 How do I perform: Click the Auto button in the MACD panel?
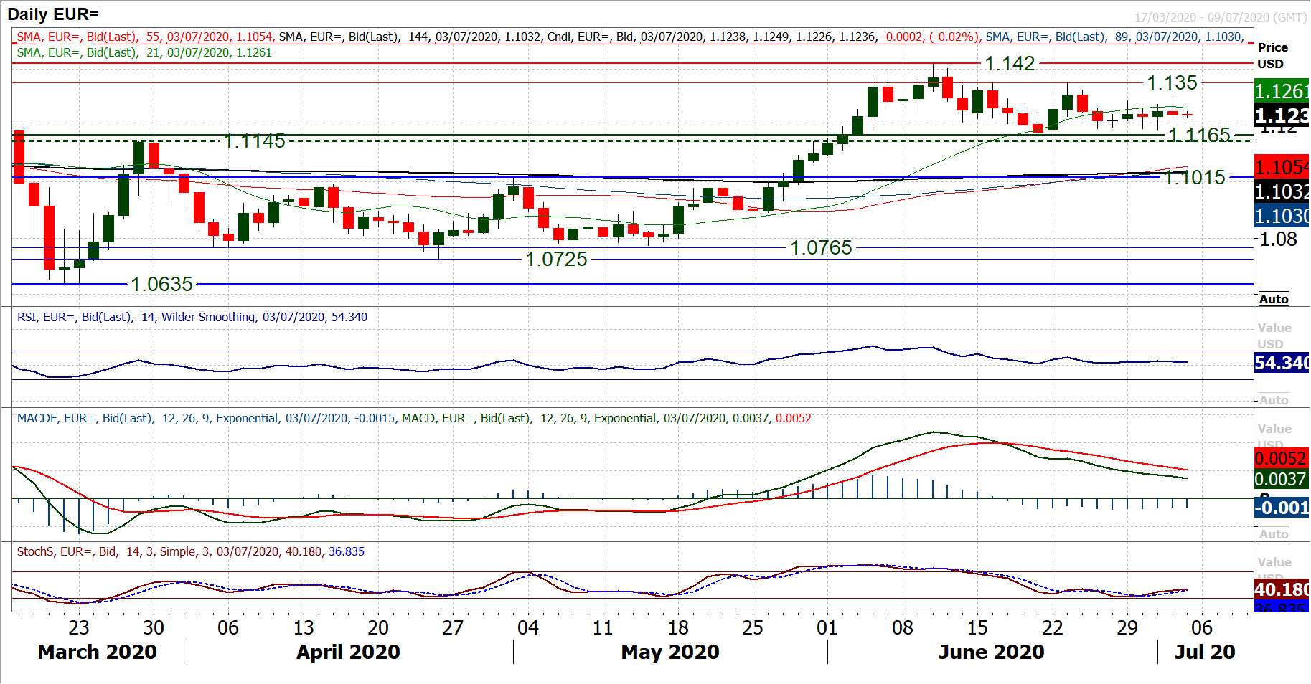1274,534
